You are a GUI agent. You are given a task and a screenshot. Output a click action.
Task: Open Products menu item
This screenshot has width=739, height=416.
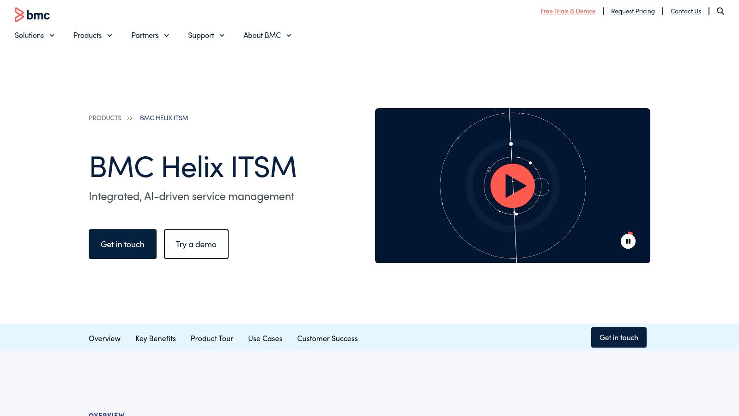87,36
